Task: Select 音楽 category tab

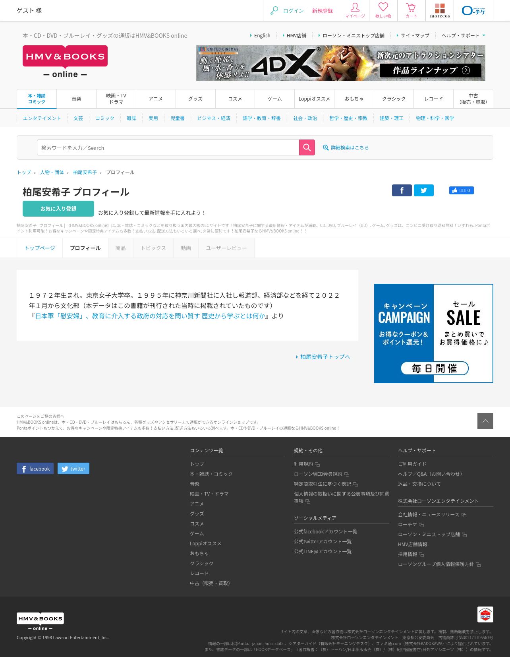Action: [x=76, y=99]
